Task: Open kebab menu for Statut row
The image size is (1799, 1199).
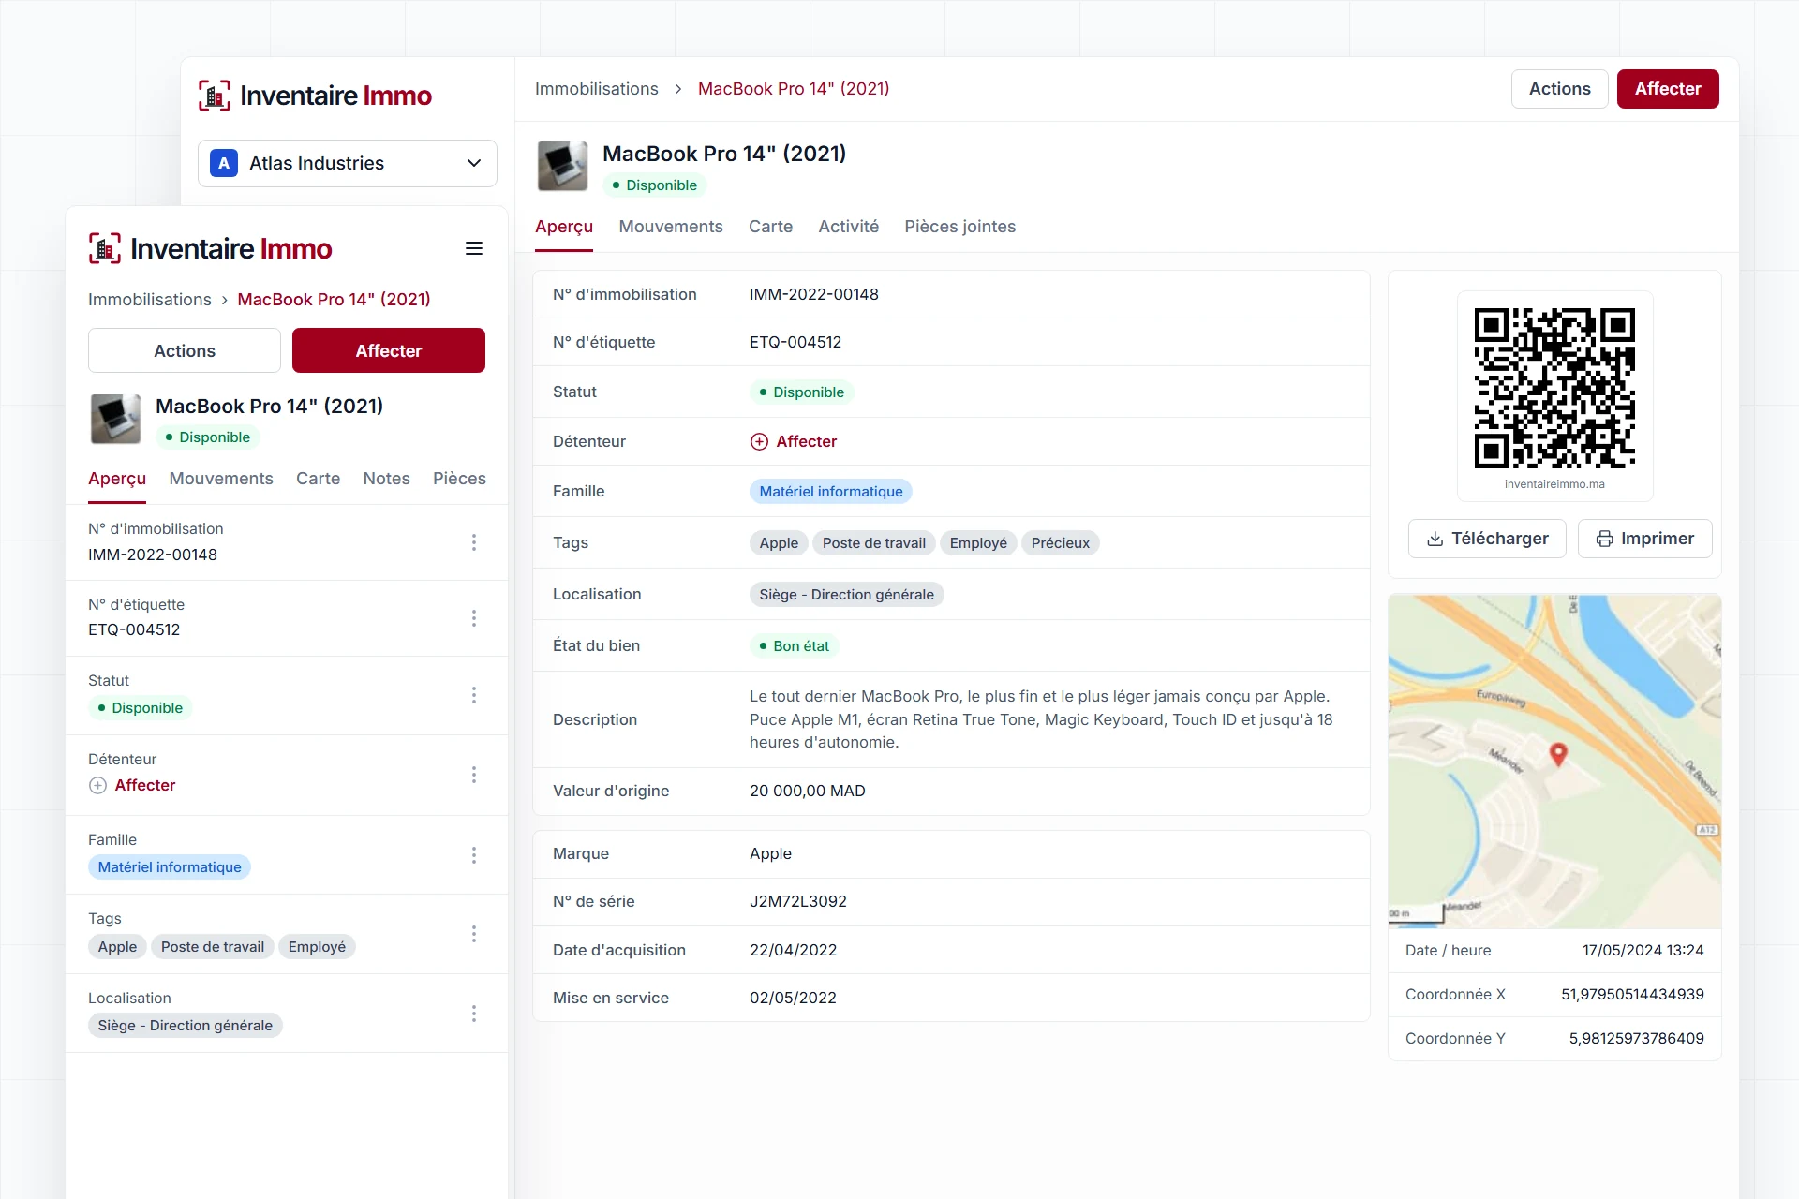Action: [474, 695]
